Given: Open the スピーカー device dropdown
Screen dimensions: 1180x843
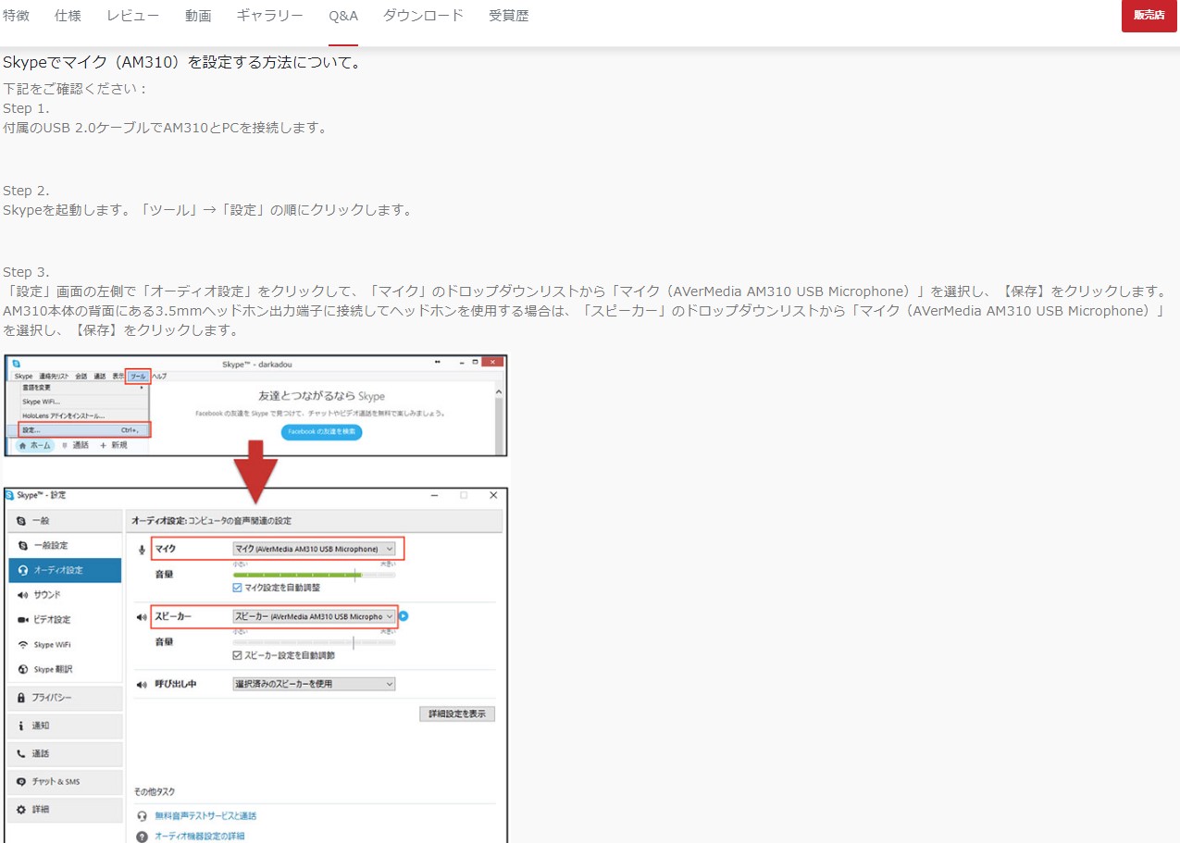Looking at the screenshot, I should tap(315, 616).
